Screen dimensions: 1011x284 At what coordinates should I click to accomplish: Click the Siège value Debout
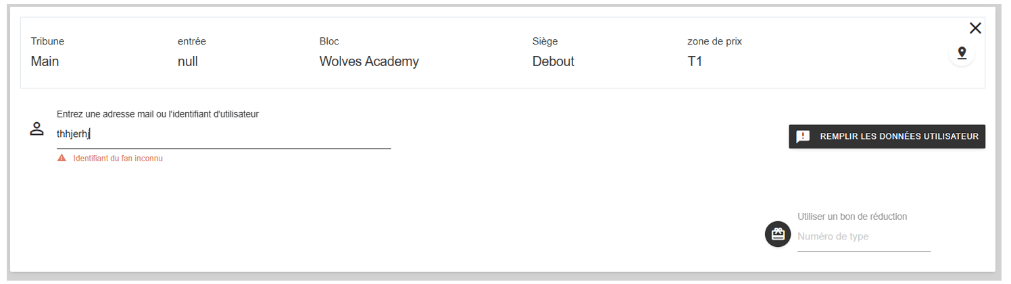(553, 61)
